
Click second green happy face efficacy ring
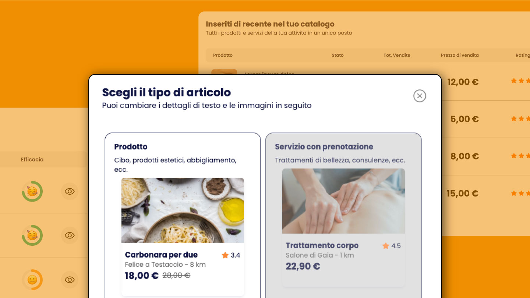32,235
